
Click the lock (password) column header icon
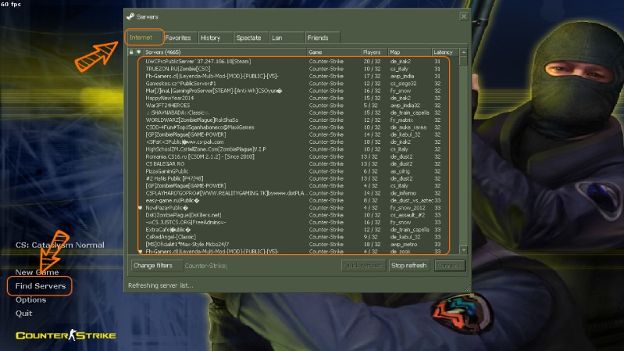pos(131,52)
